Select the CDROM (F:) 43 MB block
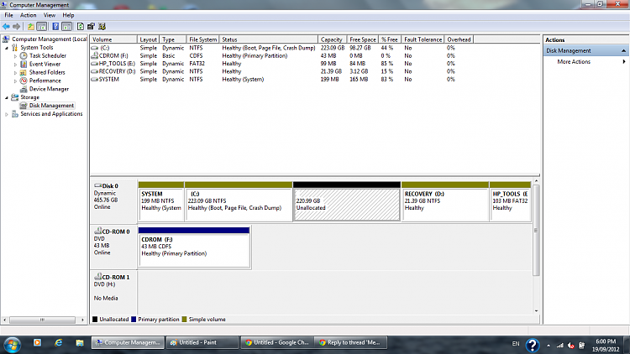Viewport: 630px width, 354px height. pyautogui.click(x=194, y=247)
